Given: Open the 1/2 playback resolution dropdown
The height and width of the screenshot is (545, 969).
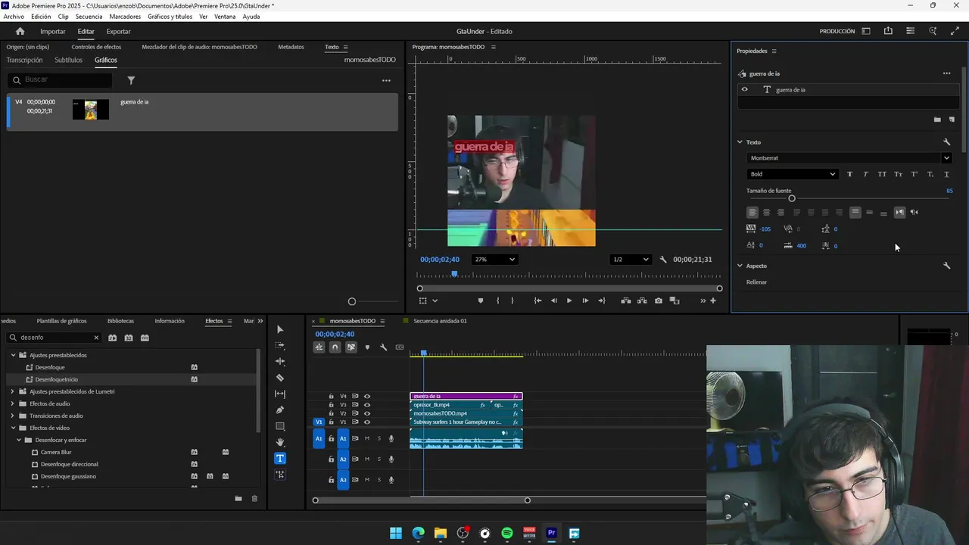Looking at the screenshot, I should pos(631,260).
